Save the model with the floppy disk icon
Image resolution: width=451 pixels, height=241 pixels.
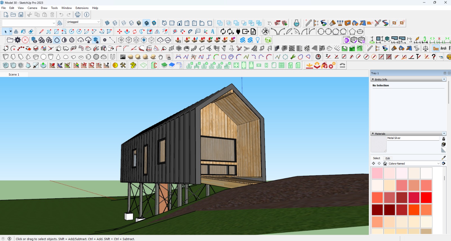click(x=21, y=15)
